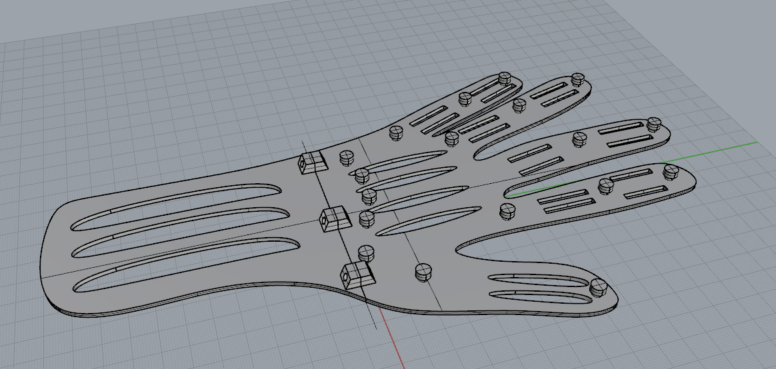
Task: Select the square block nearest the thumb side
Action: [x=357, y=275]
